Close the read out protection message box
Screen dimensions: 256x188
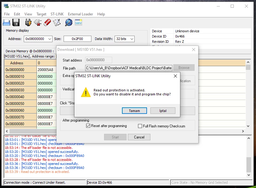pyautogui.click(x=175, y=76)
